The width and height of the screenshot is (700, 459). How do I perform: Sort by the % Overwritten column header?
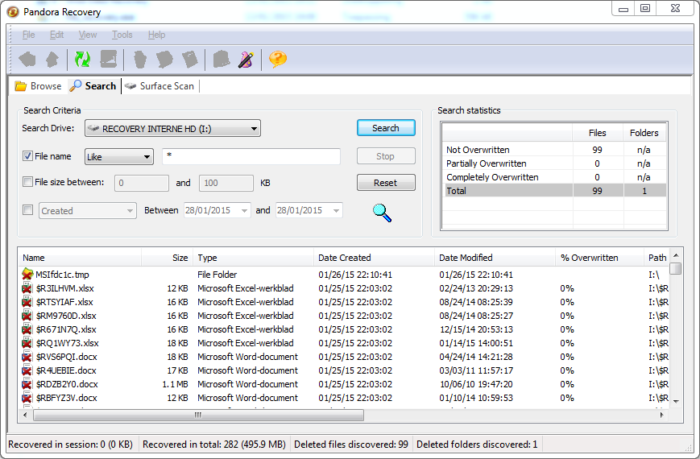pyautogui.click(x=599, y=258)
